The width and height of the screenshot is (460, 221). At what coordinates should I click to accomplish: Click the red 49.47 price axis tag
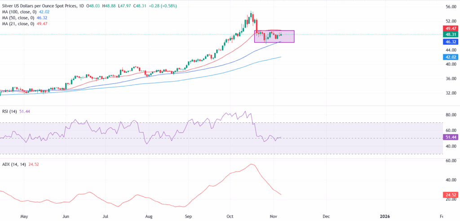[450, 28]
